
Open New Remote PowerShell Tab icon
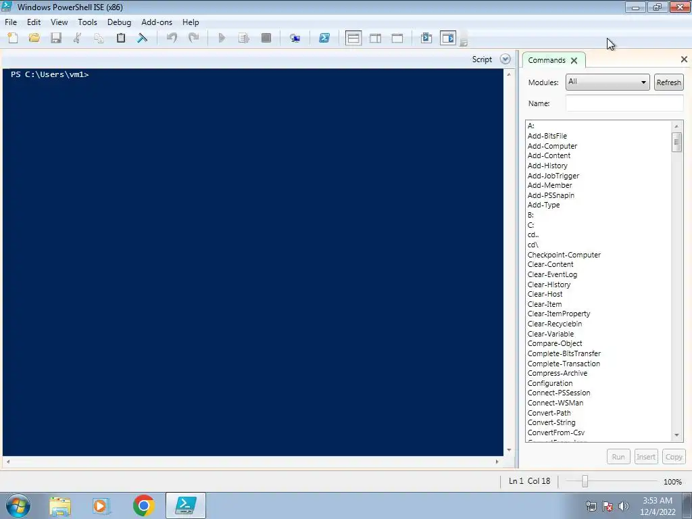click(x=295, y=38)
